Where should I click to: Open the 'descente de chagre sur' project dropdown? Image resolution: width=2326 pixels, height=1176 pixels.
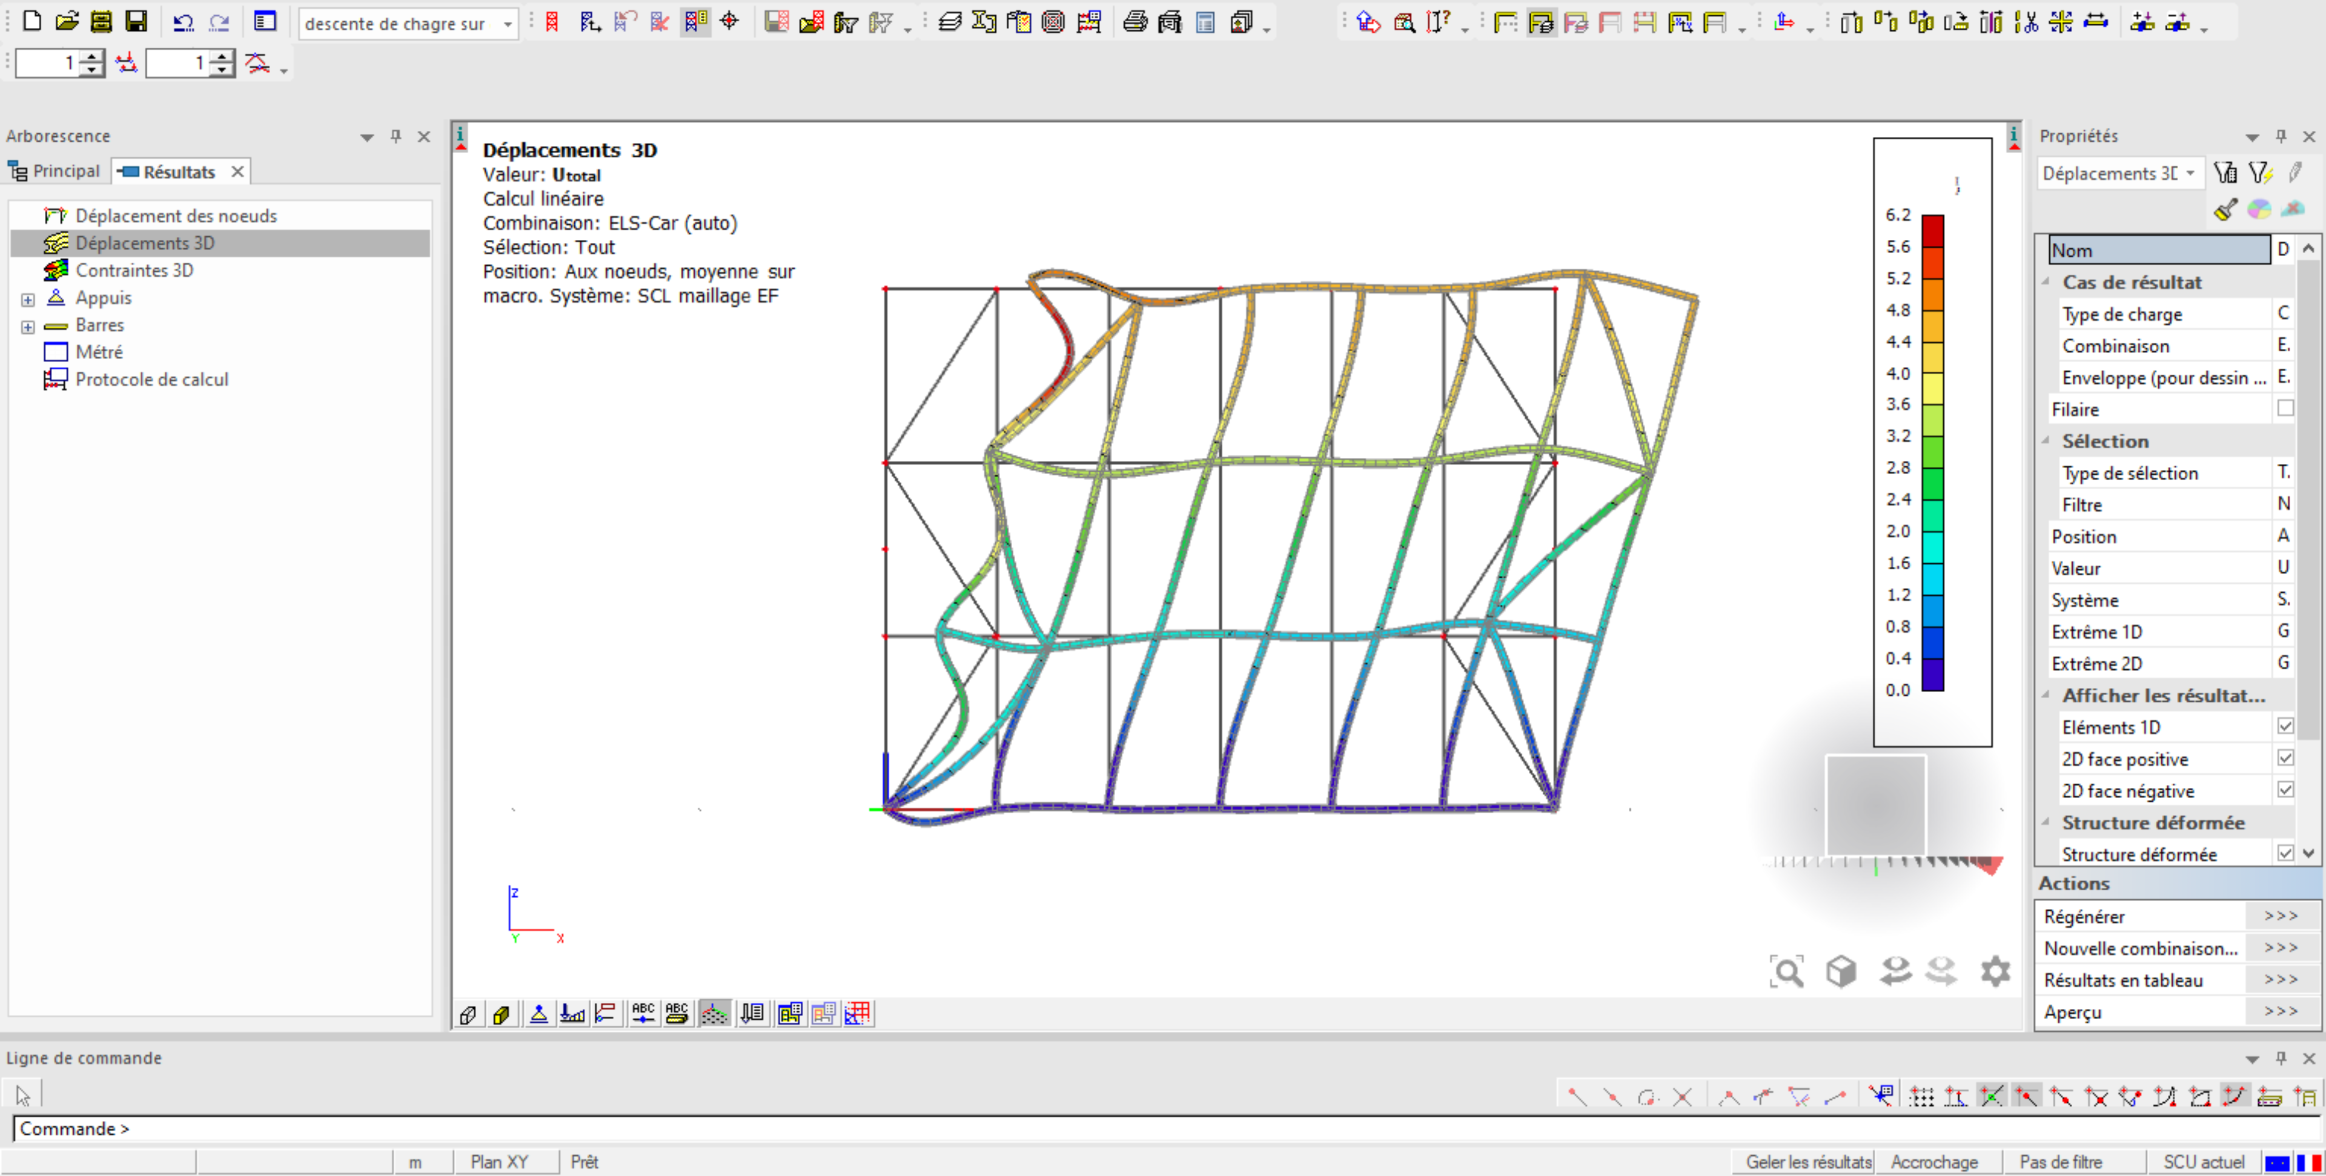coord(508,24)
